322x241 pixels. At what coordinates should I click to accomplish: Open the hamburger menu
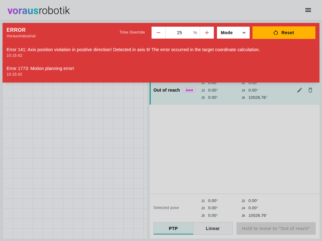coord(308,10)
